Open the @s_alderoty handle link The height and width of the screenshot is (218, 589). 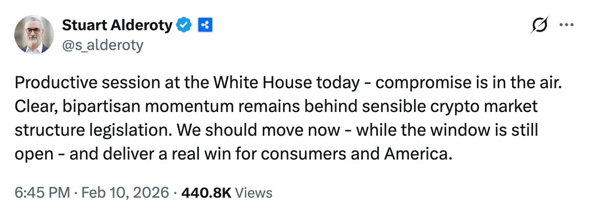[103, 45]
